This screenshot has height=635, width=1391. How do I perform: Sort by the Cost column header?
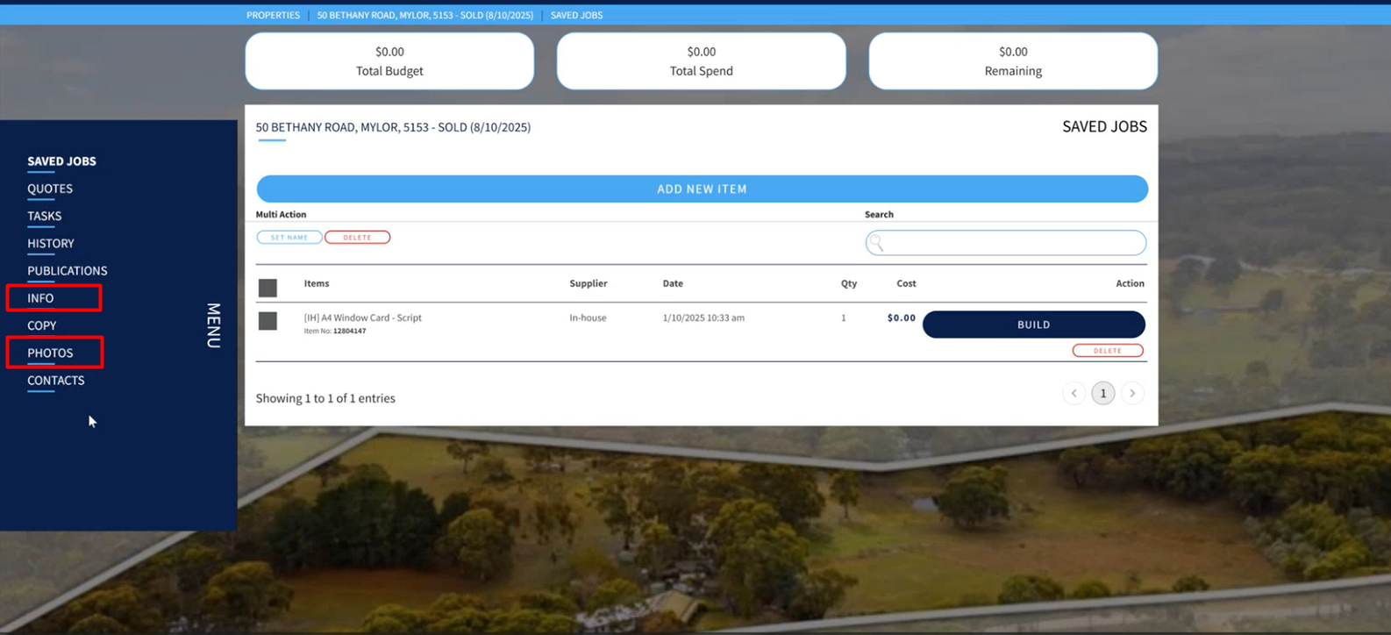906,283
